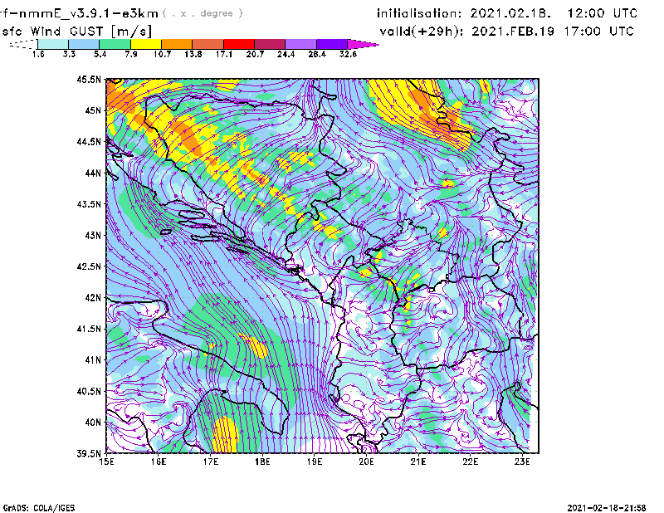Click the grey '( . x . degree )' text

click(x=203, y=13)
